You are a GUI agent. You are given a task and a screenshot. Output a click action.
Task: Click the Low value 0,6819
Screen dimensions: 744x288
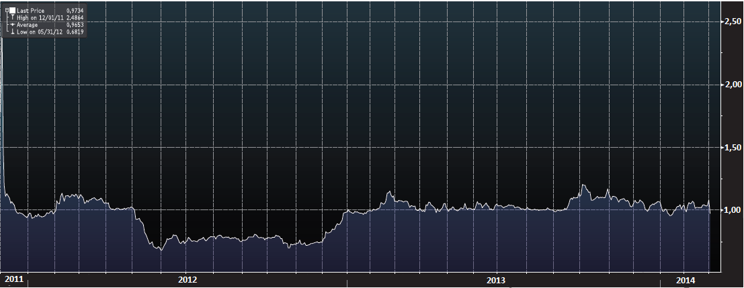[75, 32]
